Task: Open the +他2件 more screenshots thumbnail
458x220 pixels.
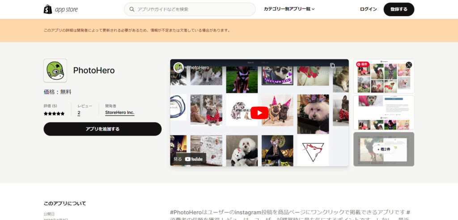Action: tap(384, 149)
